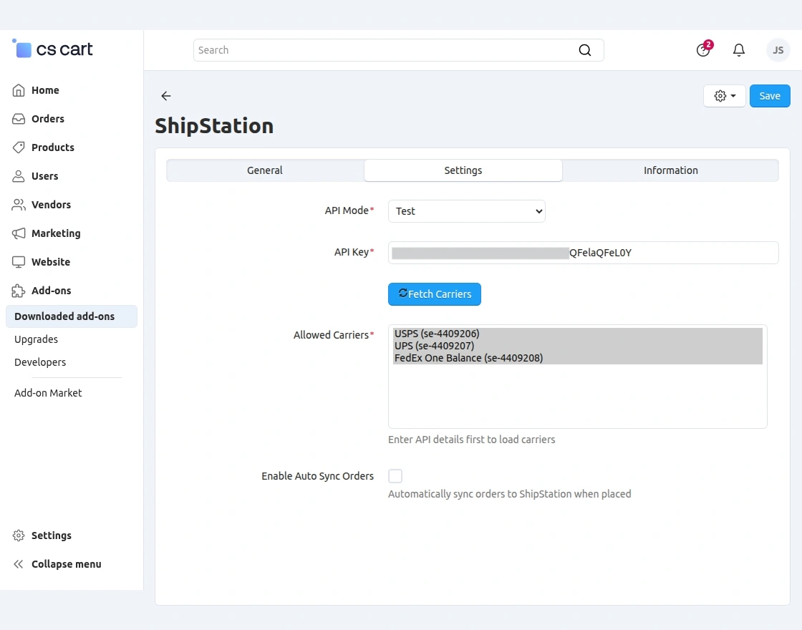Click the Marketing label in sidebar

click(x=56, y=233)
